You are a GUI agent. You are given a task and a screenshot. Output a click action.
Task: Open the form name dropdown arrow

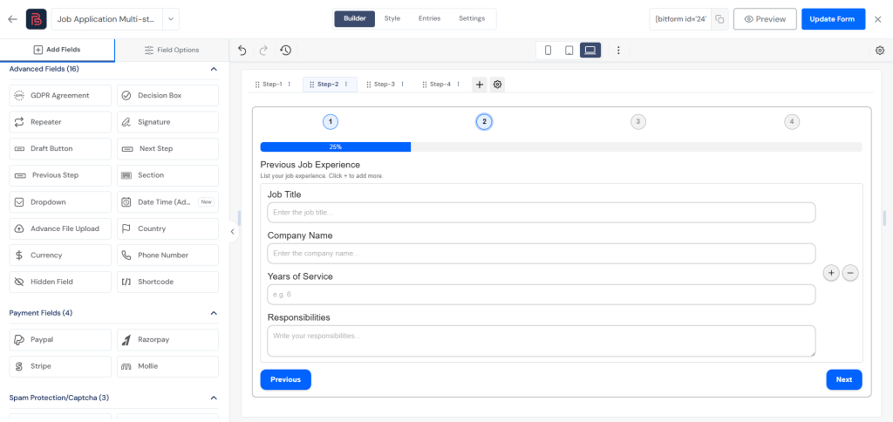pyautogui.click(x=171, y=19)
